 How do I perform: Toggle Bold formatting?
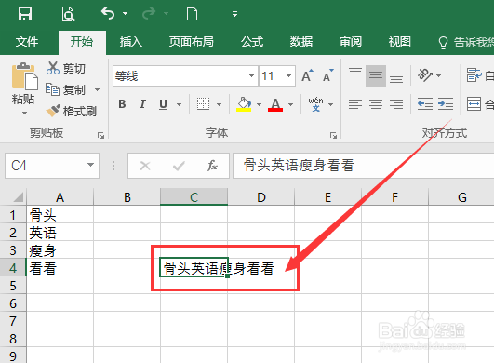click(x=122, y=103)
